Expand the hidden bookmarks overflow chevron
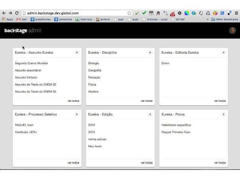Viewport: 240px width, 180px height. [208, 20]
